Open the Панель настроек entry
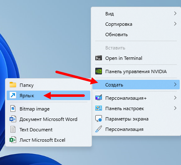 tap(136, 108)
